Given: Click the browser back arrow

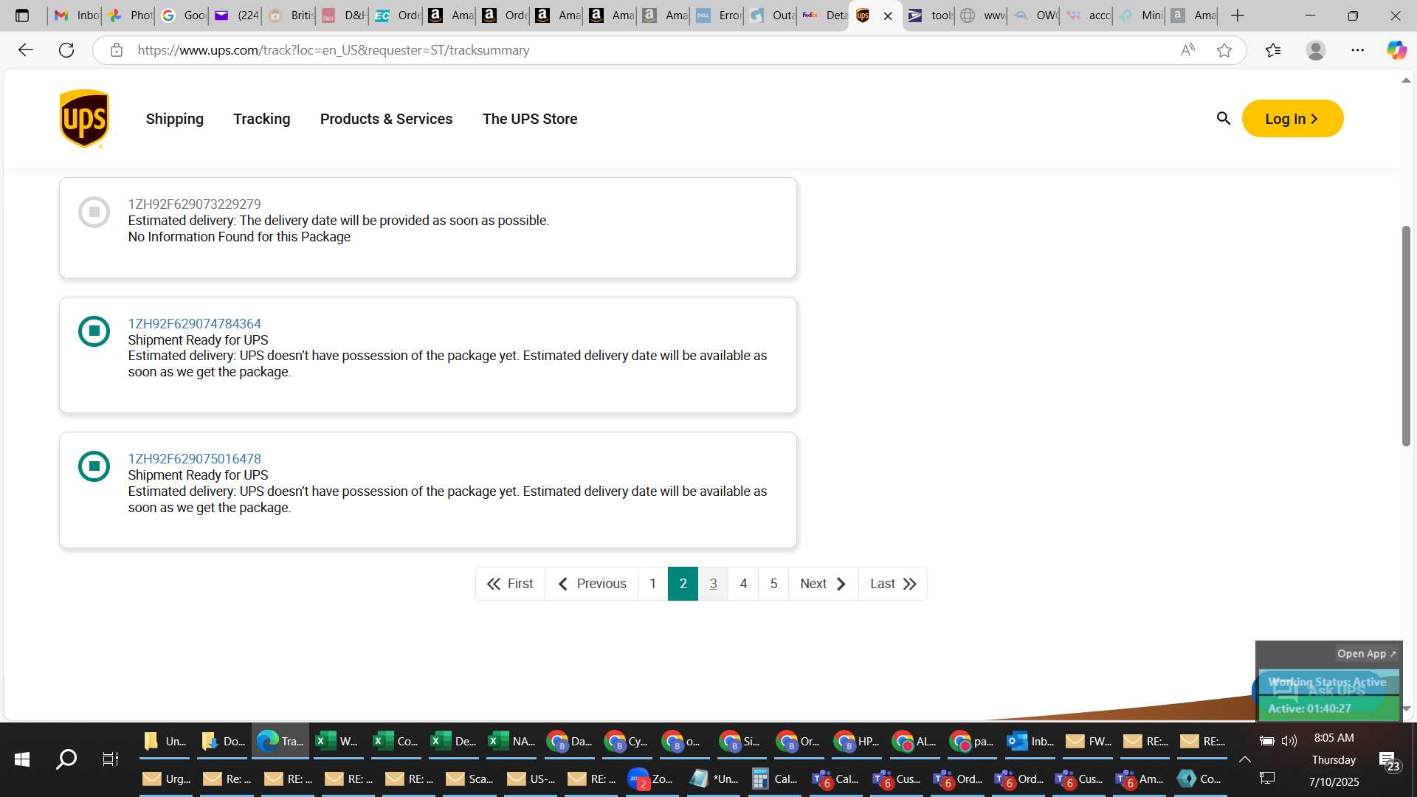Looking at the screenshot, I should 26,50.
